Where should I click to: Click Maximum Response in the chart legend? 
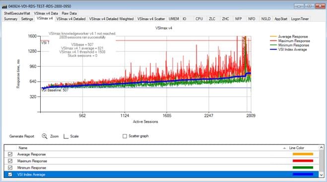(x=294, y=41)
